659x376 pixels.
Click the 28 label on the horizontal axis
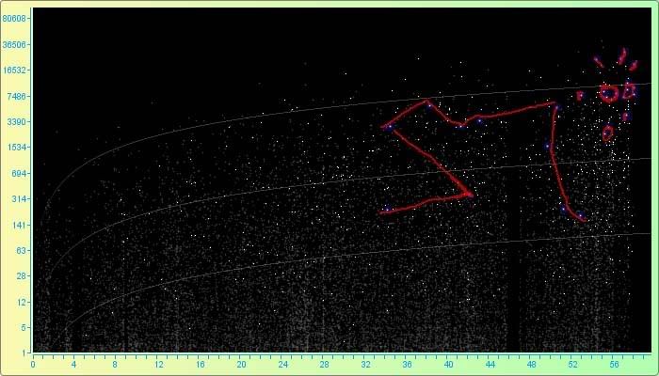coord(324,365)
